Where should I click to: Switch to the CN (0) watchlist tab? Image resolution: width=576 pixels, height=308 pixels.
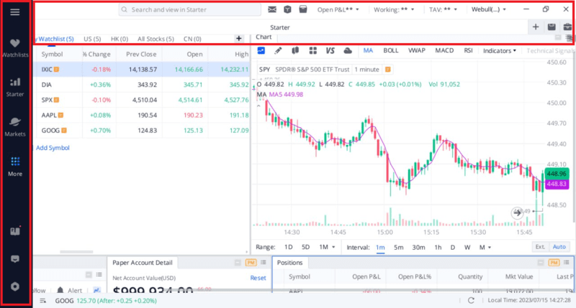point(192,39)
